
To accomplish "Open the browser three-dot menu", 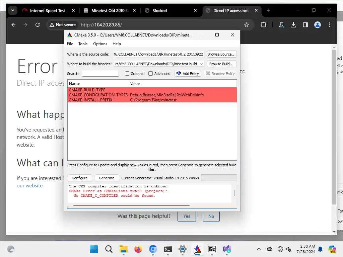I will pos(330,25).
